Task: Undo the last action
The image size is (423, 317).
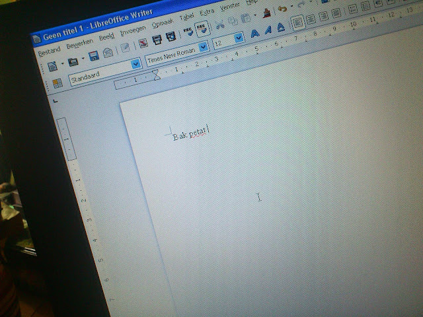Action: 282,9
